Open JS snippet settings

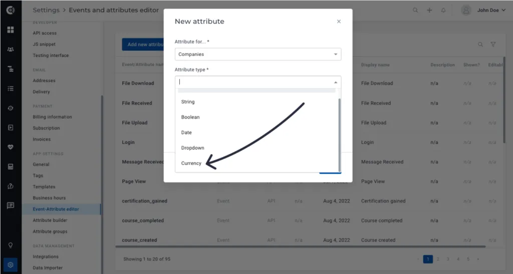tap(44, 44)
